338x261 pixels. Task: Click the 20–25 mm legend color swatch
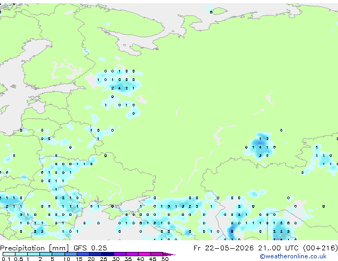point(95,254)
